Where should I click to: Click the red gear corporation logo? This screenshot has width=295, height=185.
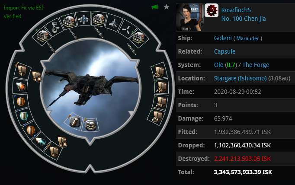pos(212,10)
